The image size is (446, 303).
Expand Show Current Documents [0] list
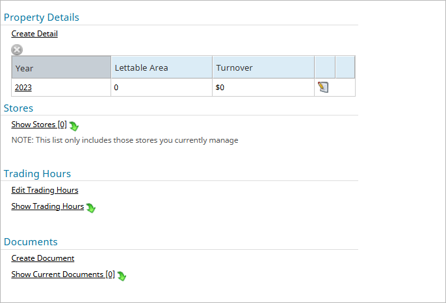point(63,274)
